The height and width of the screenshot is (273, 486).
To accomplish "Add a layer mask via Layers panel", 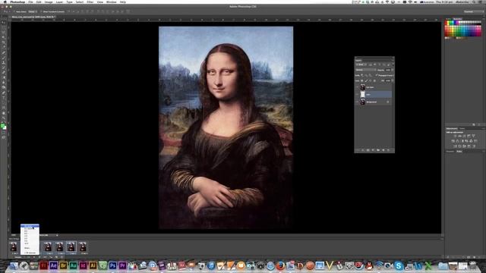I will pos(368,150).
